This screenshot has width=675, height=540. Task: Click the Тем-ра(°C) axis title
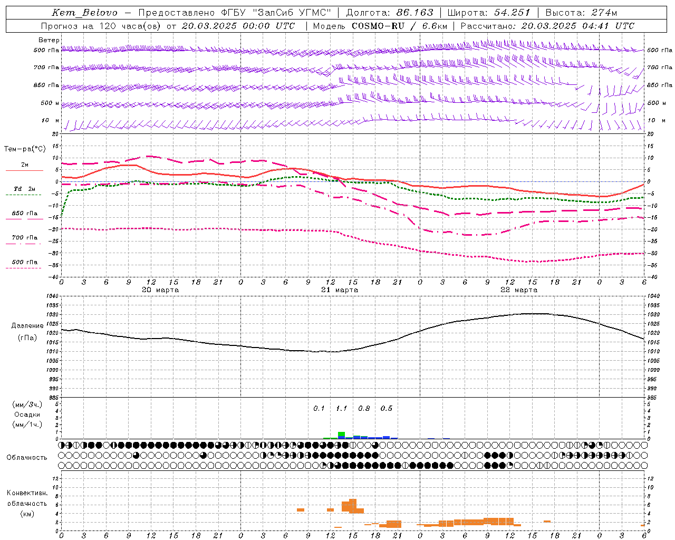[x=24, y=149]
